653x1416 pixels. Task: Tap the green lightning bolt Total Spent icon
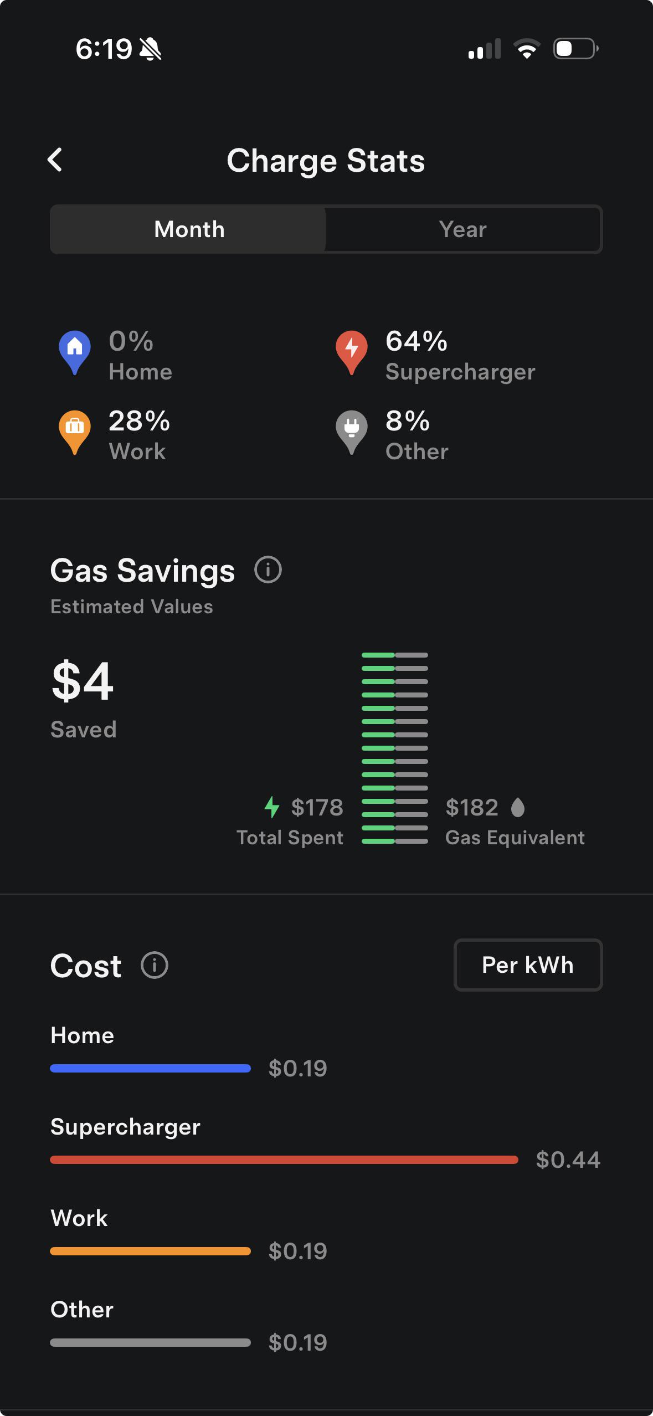coord(272,807)
